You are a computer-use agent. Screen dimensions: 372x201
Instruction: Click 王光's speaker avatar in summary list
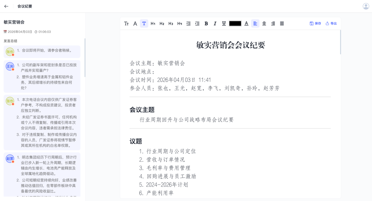10,66
